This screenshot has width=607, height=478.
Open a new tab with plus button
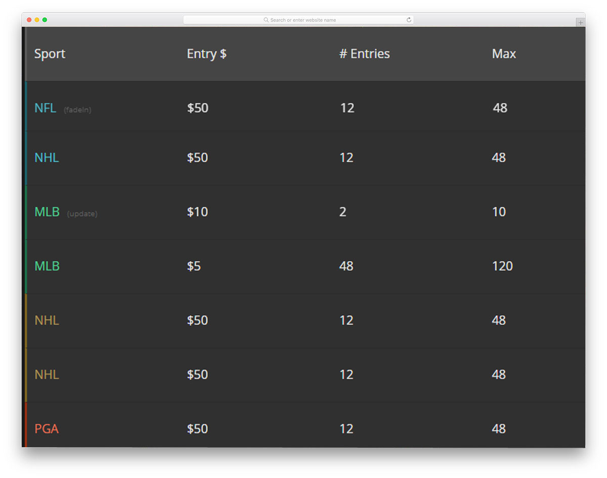[580, 23]
